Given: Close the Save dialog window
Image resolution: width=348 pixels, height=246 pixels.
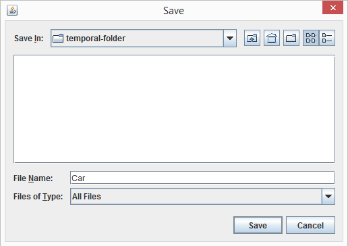Looking at the screenshot, I should (x=332, y=7).
